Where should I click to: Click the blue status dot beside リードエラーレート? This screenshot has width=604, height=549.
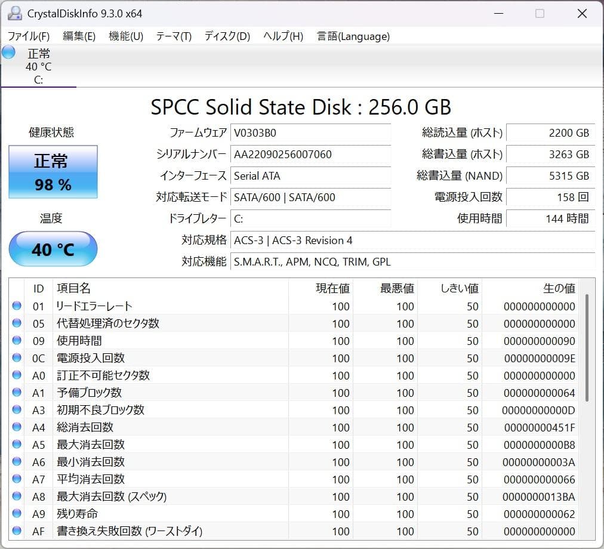click(x=17, y=306)
